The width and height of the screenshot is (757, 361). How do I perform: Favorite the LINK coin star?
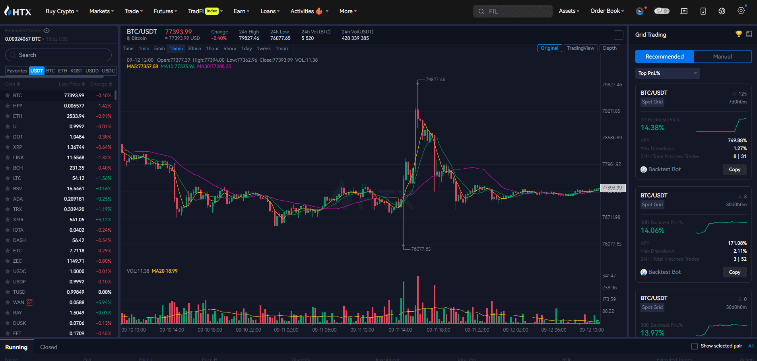click(x=8, y=158)
